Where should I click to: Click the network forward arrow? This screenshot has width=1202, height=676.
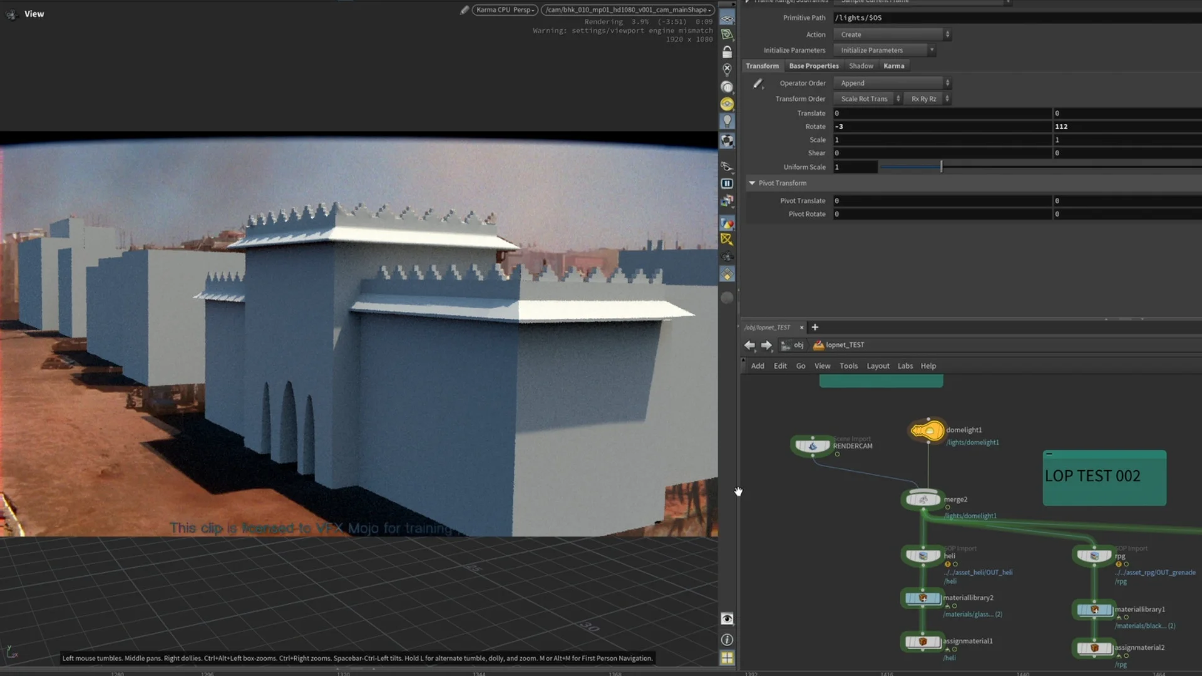pyautogui.click(x=766, y=345)
